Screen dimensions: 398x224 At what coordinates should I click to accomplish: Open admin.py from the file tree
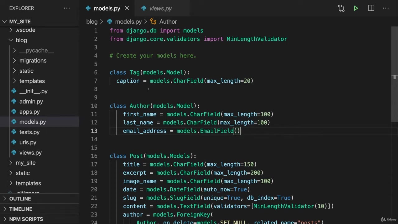[31, 101]
